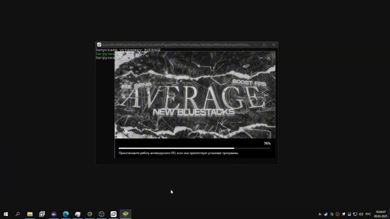The image size is (390, 219).
Task: Show hidden system tray icons chevron
Action: click(x=320, y=214)
